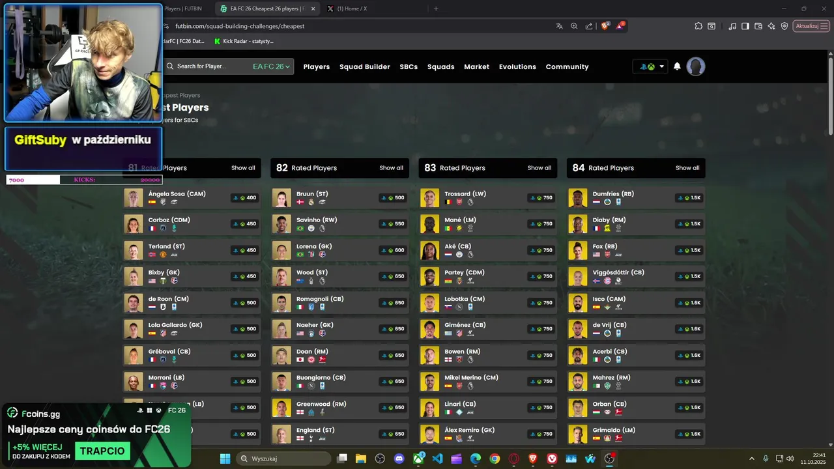834x469 pixels.
Task: Click the 600 price of Lorena (GK)
Action: click(394, 250)
